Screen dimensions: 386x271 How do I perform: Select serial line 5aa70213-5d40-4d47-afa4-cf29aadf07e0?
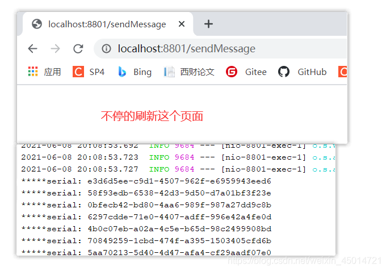coord(146,252)
